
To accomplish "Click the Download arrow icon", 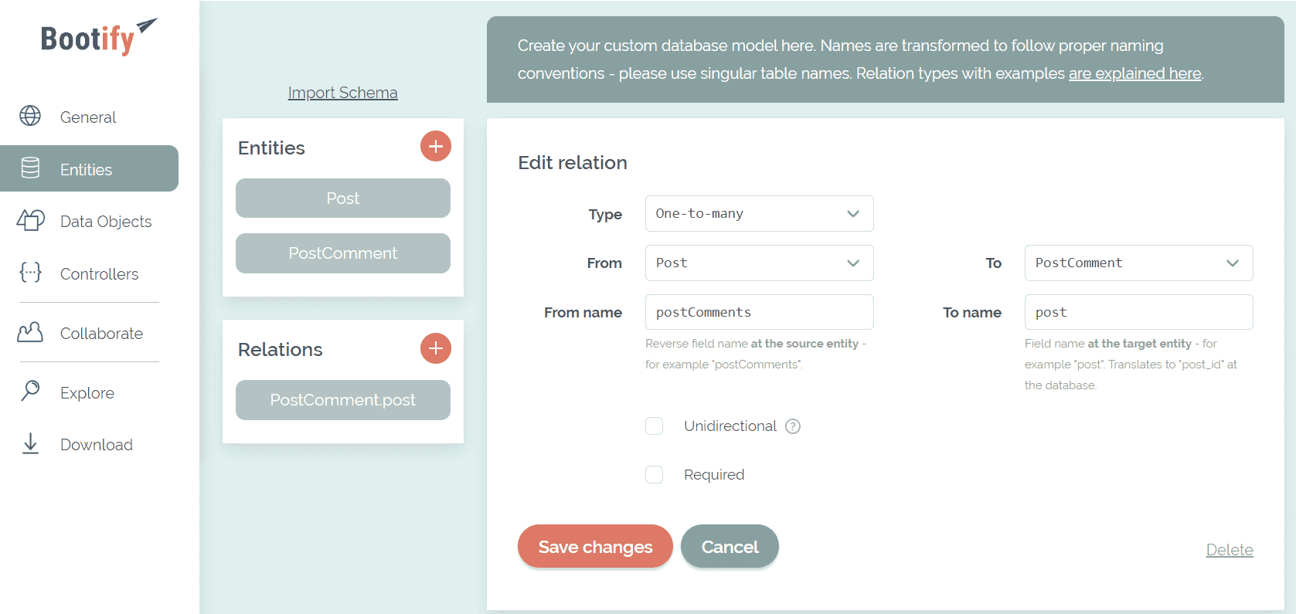I will tap(30, 443).
